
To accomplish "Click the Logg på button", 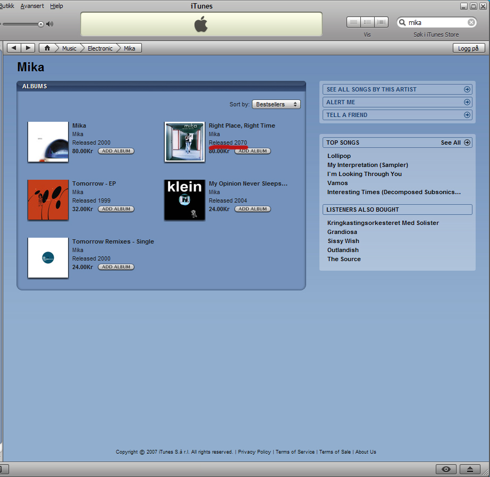I will pyautogui.click(x=468, y=48).
